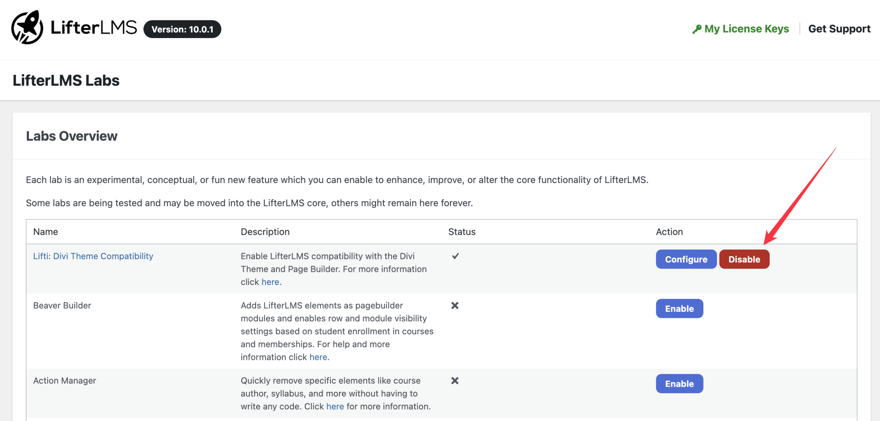Click the Labs Overview heading
Screen dimensions: 880x421
pos(71,136)
